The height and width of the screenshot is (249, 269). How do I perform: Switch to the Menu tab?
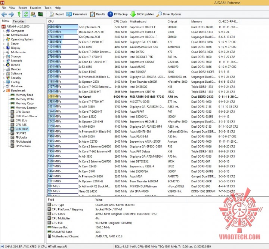coord(6,21)
